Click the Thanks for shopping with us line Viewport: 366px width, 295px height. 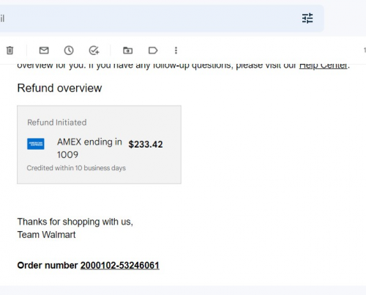(75, 222)
